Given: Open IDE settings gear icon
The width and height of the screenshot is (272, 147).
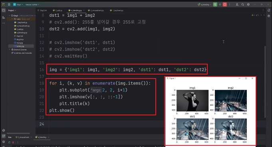Looking at the screenshot, I should click(x=248, y=4).
